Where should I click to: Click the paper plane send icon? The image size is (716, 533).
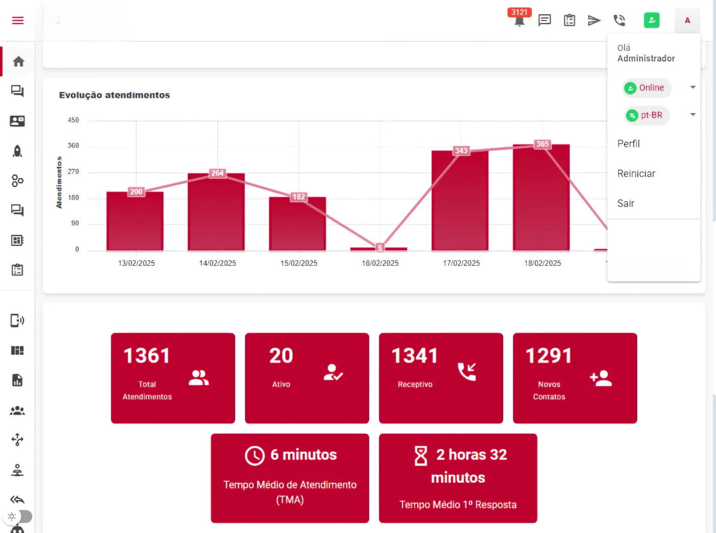[594, 20]
